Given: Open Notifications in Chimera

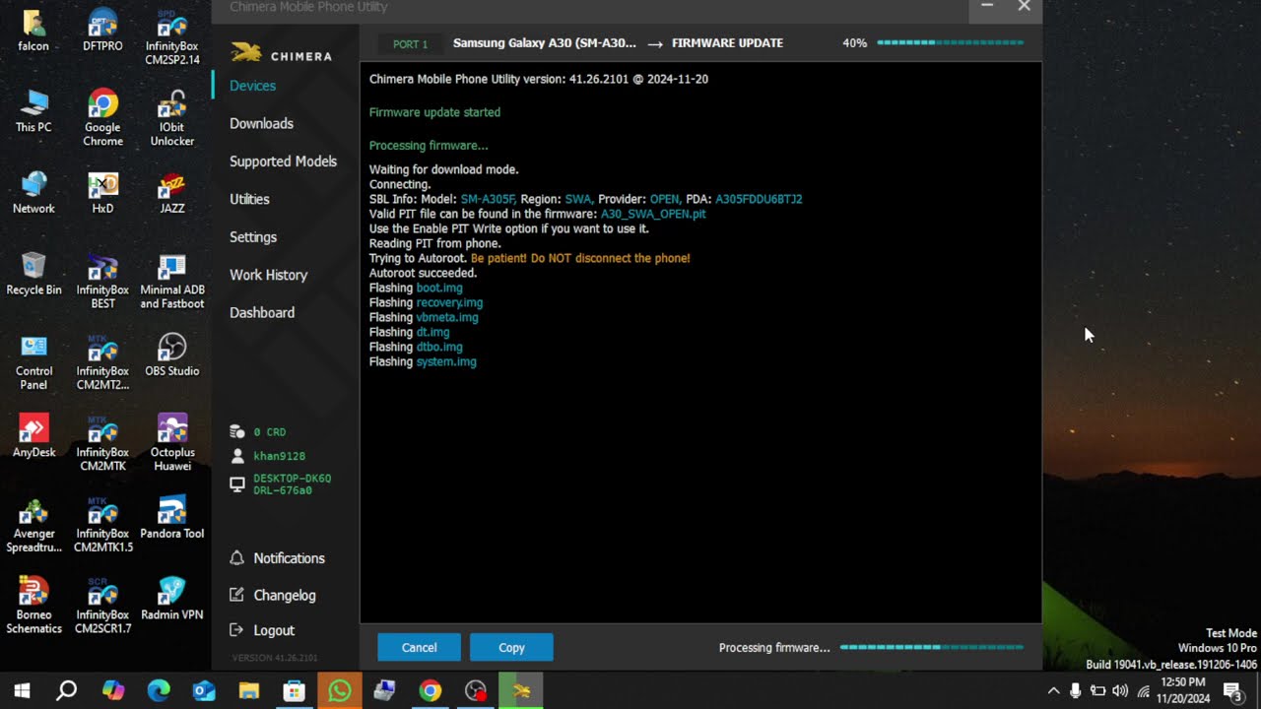Looking at the screenshot, I should click(277, 558).
